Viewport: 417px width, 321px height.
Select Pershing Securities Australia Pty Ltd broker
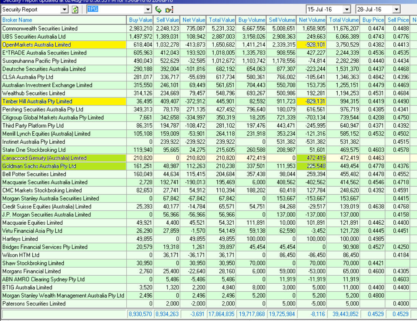(x=43, y=109)
